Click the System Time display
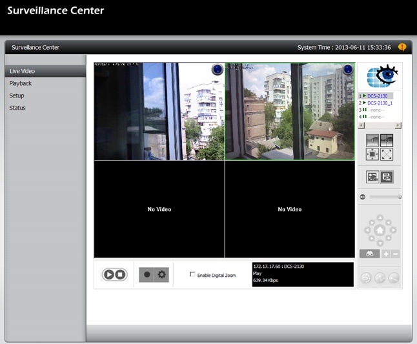This screenshot has width=417, height=344. pos(344,47)
